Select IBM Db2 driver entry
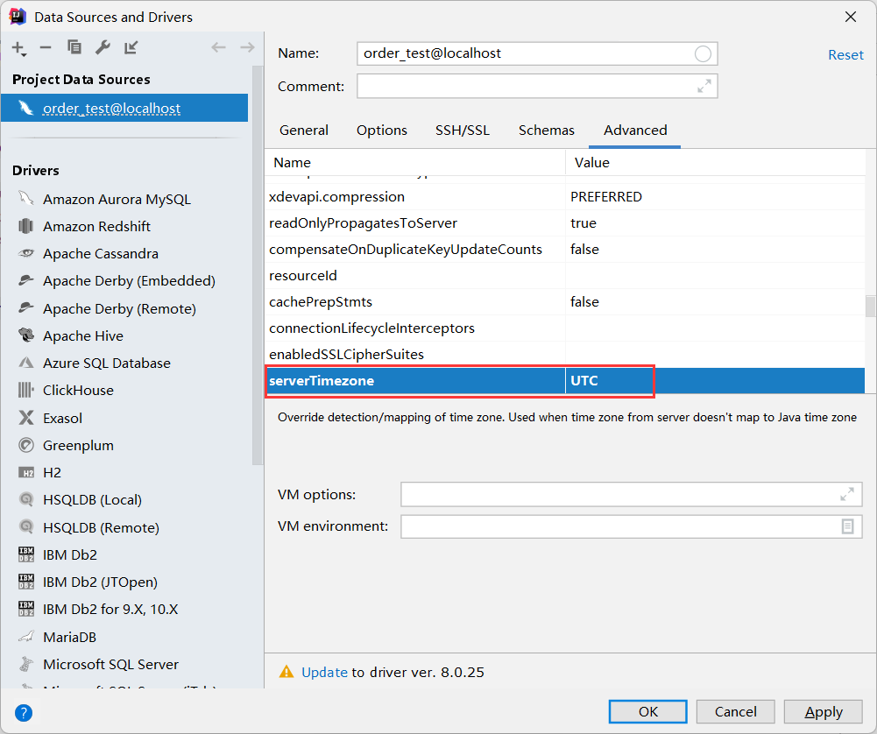 pyautogui.click(x=70, y=555)
